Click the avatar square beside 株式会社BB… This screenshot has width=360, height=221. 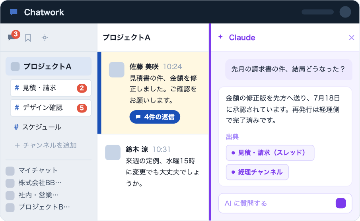tap(10, 183)
